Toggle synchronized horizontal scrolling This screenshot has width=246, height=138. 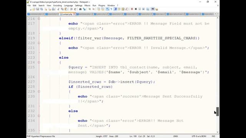(x=102, y=9)
